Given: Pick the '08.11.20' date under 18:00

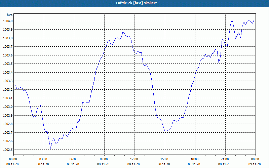Looking at the screenshot, I should coord(194,164).
